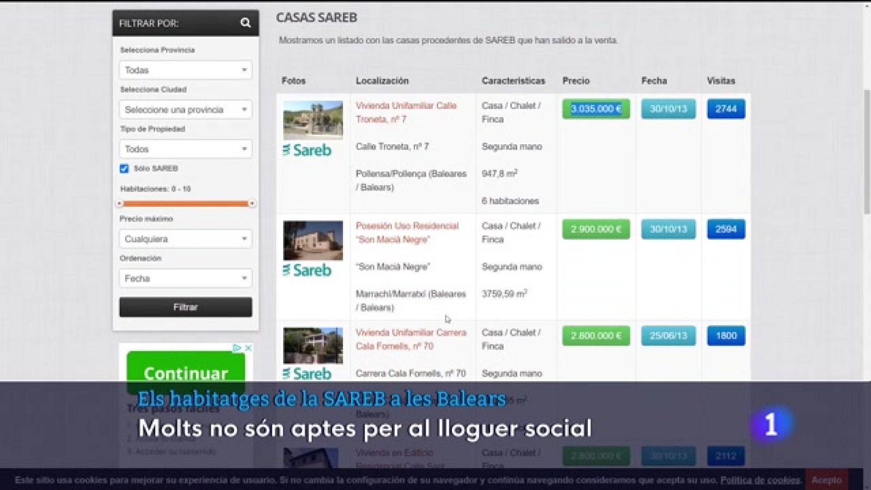Image resolution: width=871 pixels, height=490 pixels.
Task: Open the Selecciona Provincia dropdown showing Todas
Action: [x=185, y=70]
